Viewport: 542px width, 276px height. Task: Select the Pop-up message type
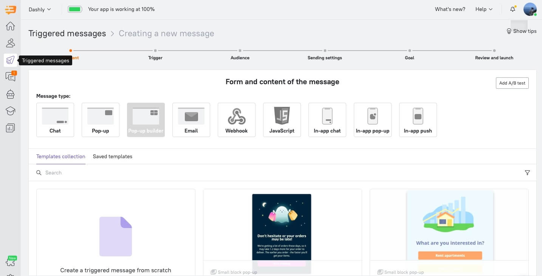(x=101, y=120)
